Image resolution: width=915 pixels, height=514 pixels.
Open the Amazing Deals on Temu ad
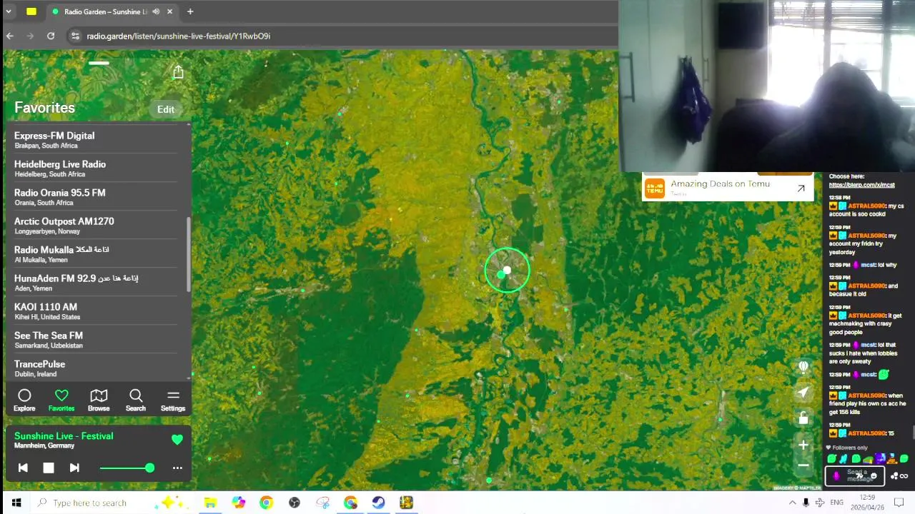point(728,188)
